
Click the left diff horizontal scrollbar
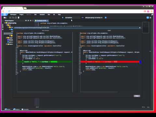(x=33, y=92)
